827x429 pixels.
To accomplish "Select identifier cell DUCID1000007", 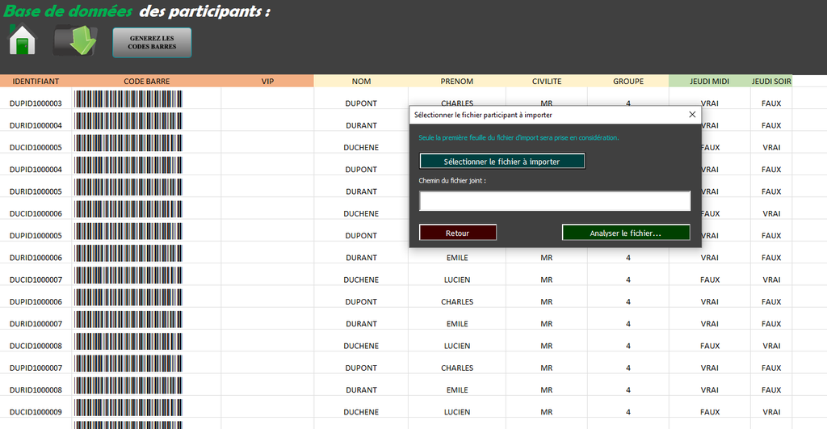I will point(36,280).
